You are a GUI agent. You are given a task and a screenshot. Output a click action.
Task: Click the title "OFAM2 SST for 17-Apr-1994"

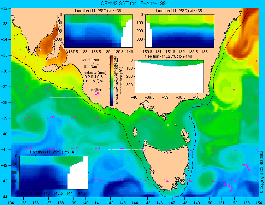click(x=135, y=4)
